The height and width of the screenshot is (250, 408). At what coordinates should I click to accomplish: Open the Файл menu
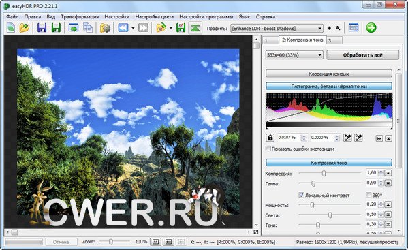point(12,16)
